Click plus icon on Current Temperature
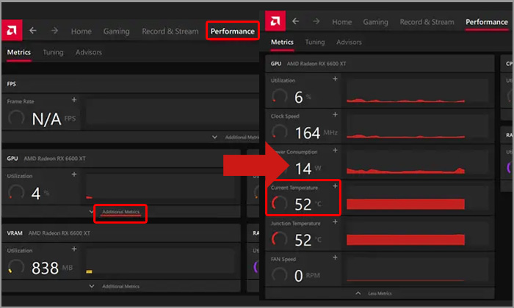514x308 pixels. click(335, 186)
